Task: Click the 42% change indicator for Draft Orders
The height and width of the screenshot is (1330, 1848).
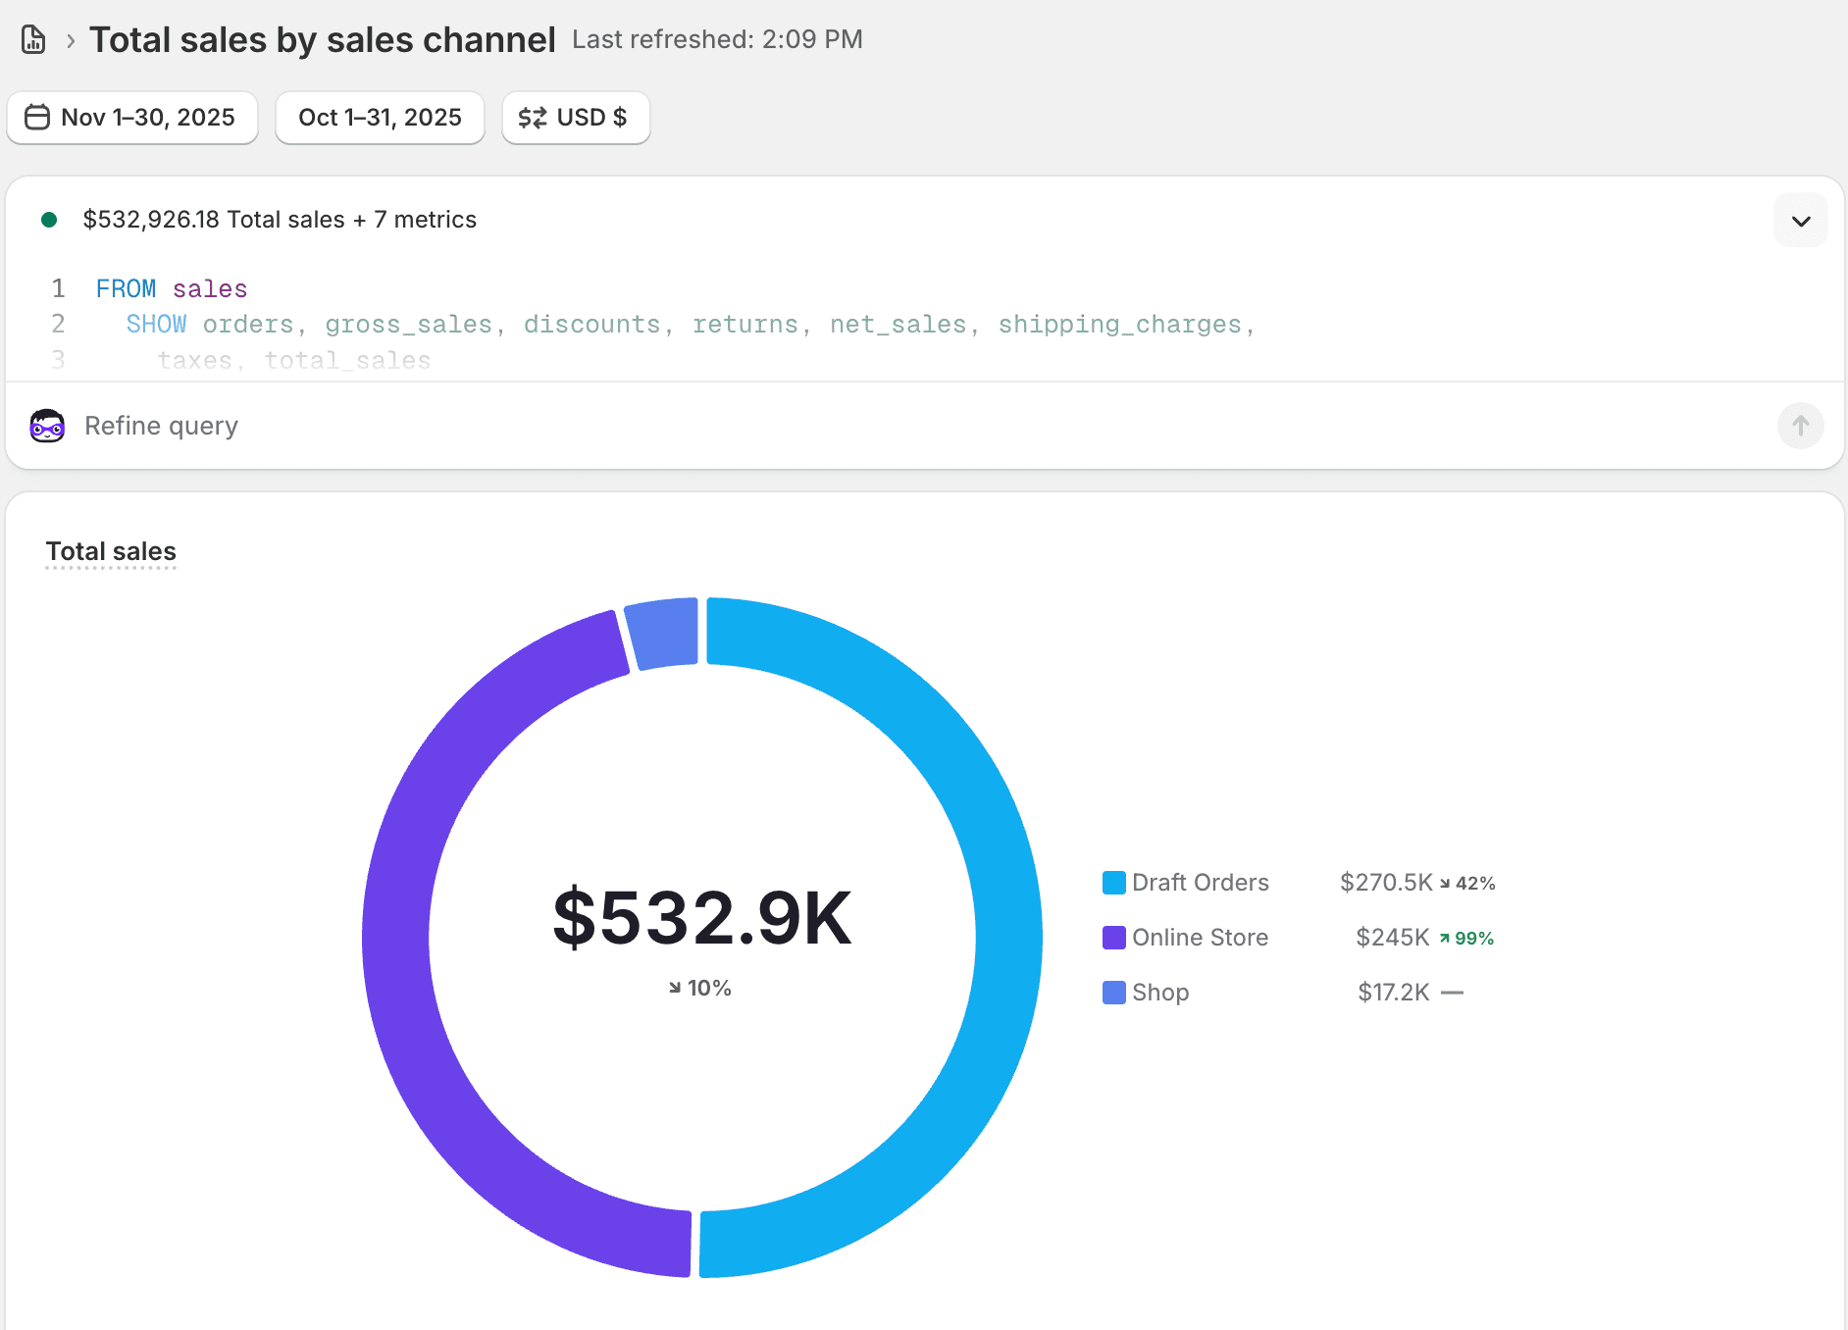Action: (1470, 882)
